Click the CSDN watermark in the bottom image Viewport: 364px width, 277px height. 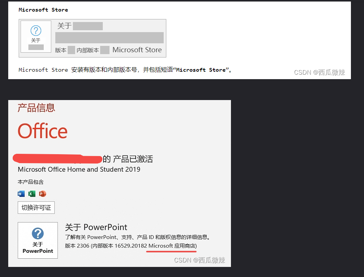pos(200,260)
